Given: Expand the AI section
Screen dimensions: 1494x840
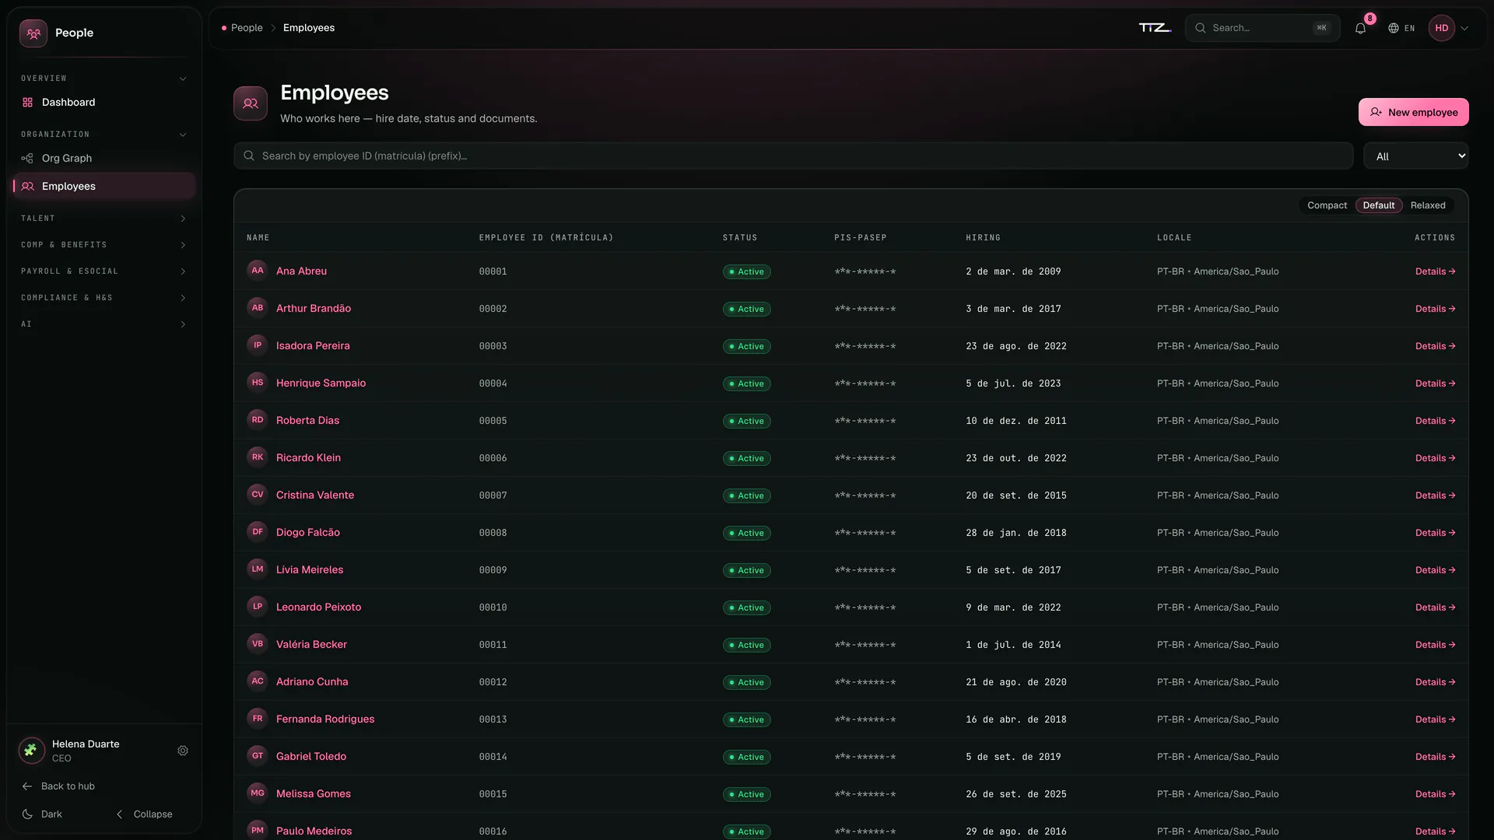Looking at the screenshot, I should click(103, 324).
